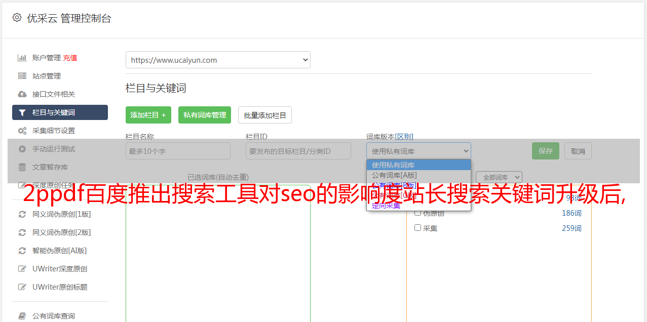Viewport: 647px width, 322px height.
Task: Click the edit icon next to UWriter深度原创
Action: [22, 269]
